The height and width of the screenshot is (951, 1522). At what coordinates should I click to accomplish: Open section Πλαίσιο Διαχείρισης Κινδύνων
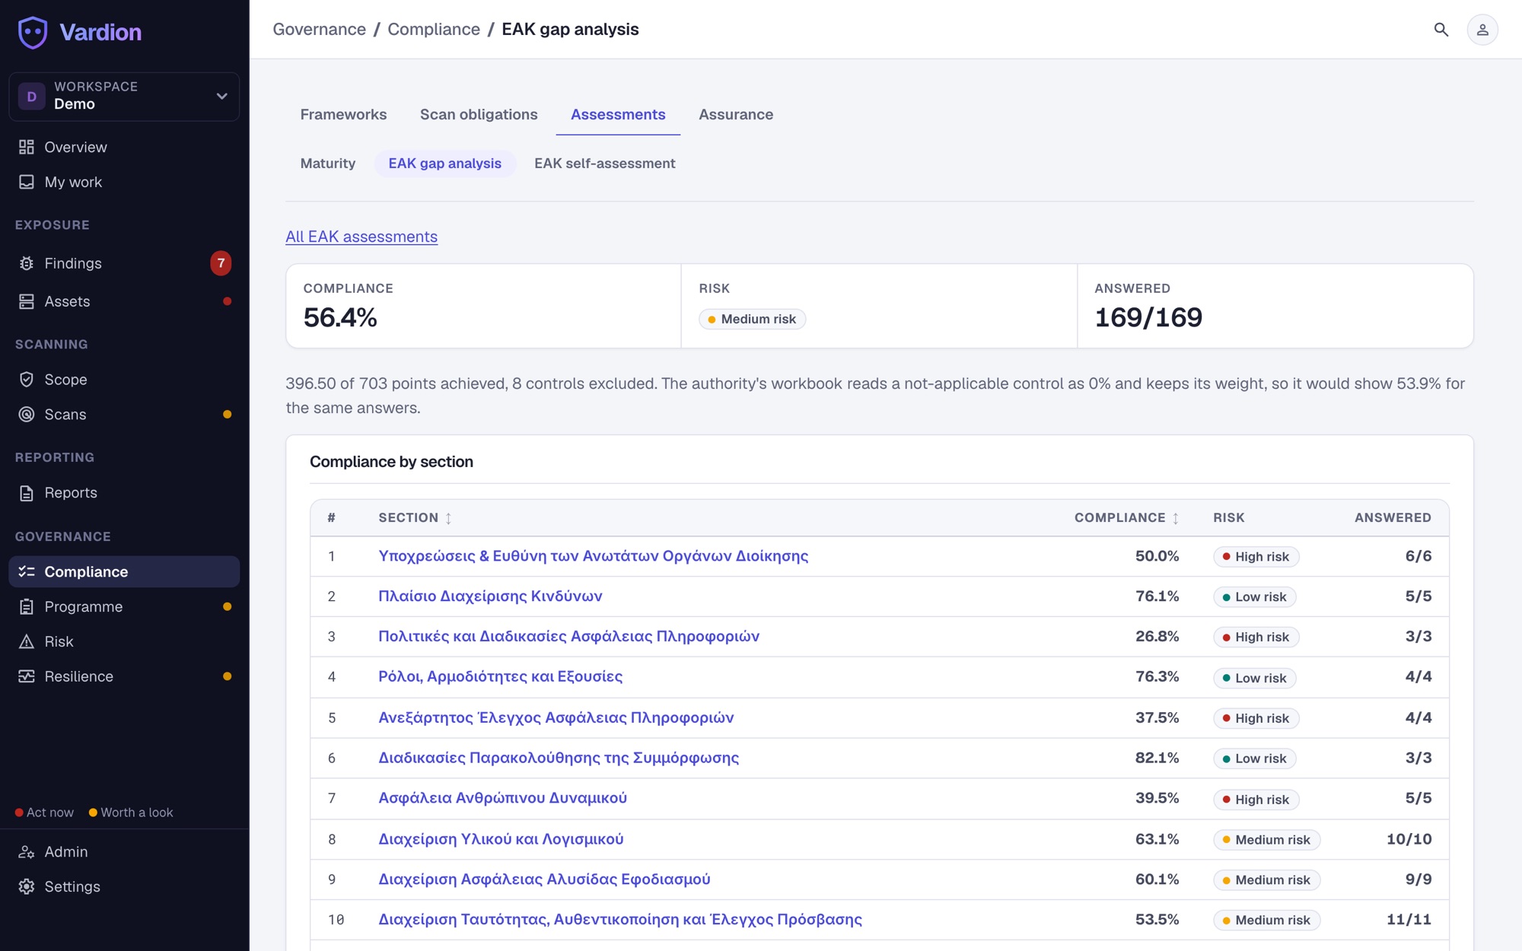point(490,596)
